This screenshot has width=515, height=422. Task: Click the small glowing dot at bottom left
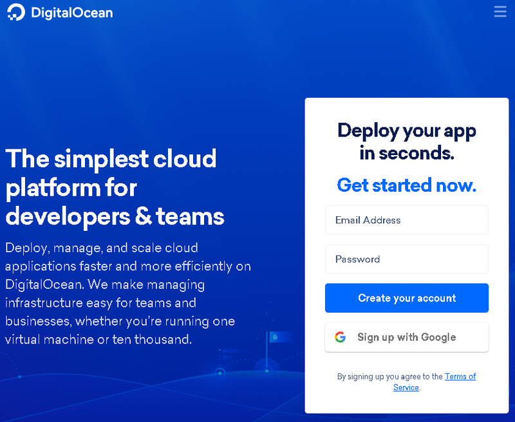click(19, 376)
